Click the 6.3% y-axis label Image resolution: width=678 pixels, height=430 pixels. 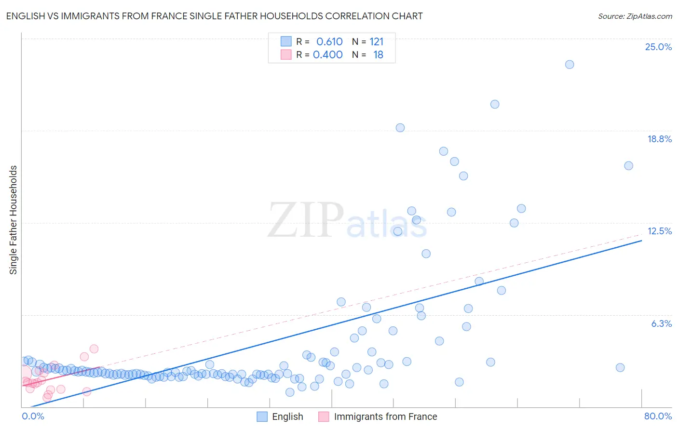pos(661,323)
